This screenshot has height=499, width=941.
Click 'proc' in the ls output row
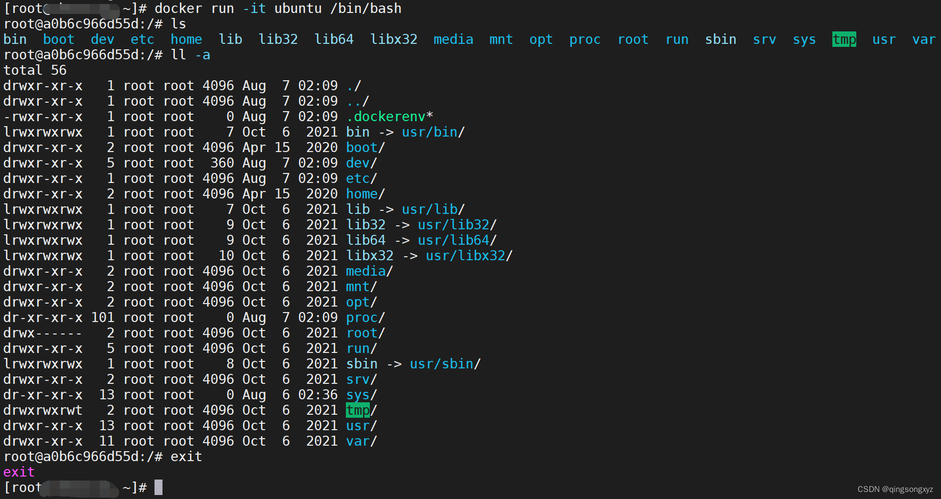(x=585, y=39)
